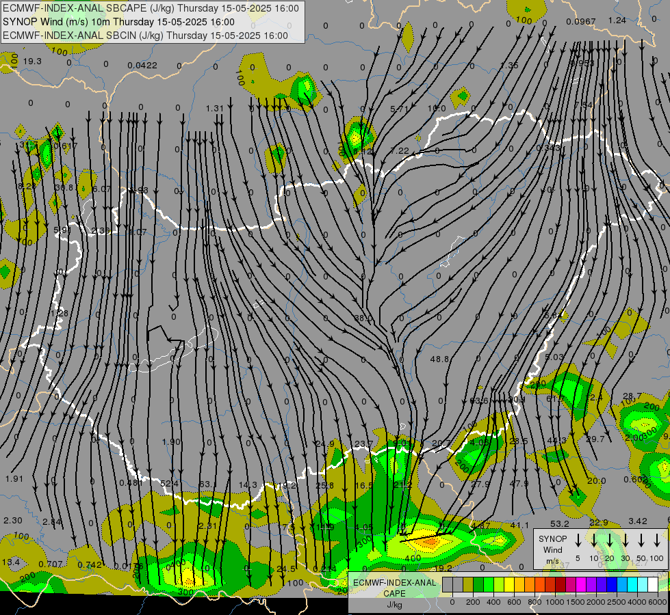Click the grid value '24.5' near the bottom
The width and height of the screenshot is (670, 615).
click(286, 569)
